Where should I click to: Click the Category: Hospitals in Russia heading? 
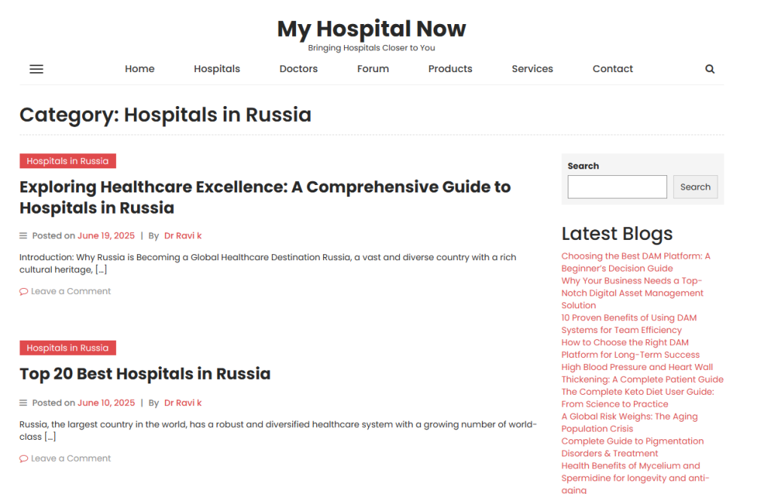coord(165,115)
